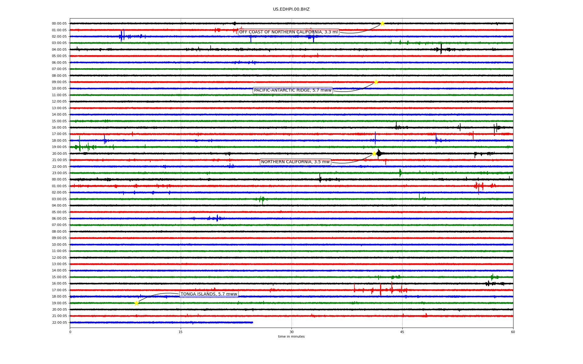Click the Pacific-Antarctic Ridge 5.7 mww label
Screen dimensions: 583x364
[292, 90]
